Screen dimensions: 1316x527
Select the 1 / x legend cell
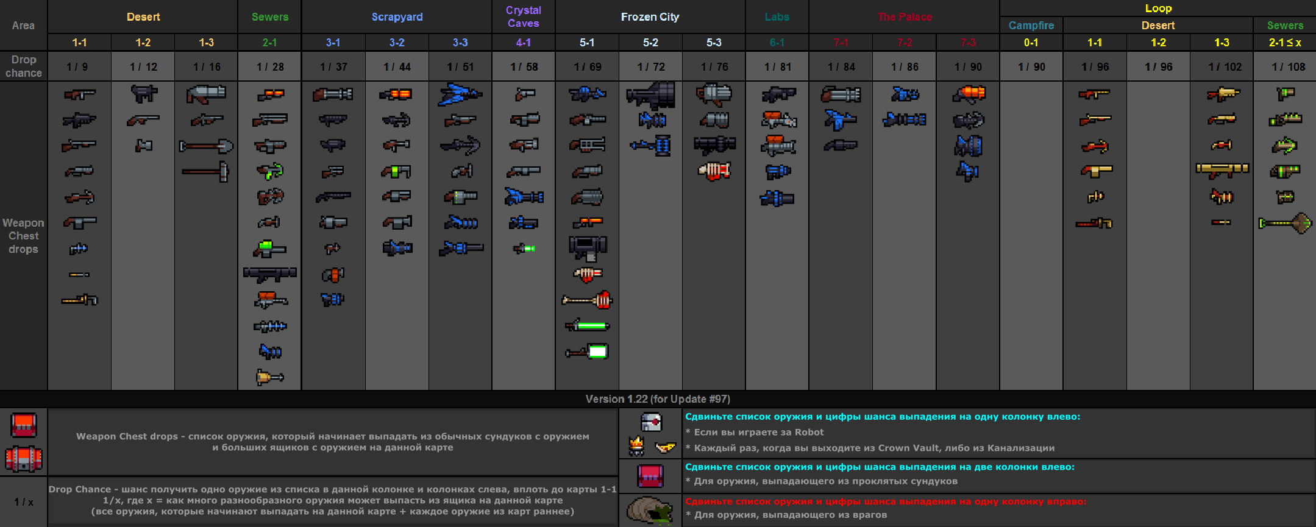tap(24, 502)
